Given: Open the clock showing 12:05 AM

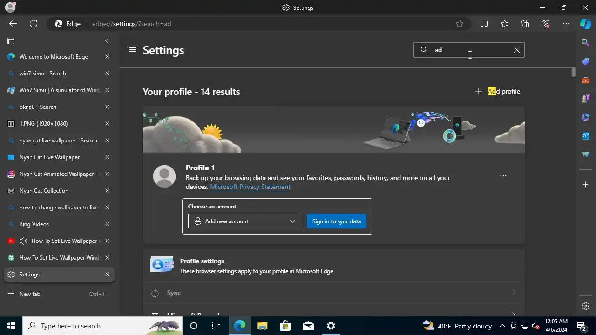Looking at the screenshot, I should (x=556, y=326).
